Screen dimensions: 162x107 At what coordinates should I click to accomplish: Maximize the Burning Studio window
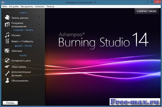pyautogui.click(x=152, y=2)
